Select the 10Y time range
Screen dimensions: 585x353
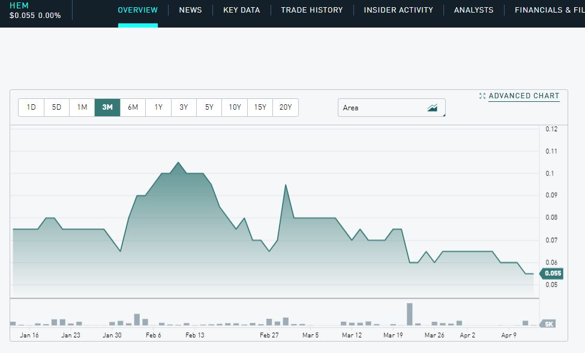coord(234,107)
